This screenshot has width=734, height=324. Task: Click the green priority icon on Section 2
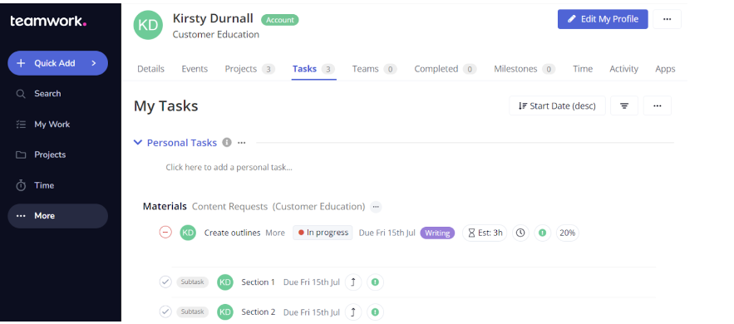coord(375,312)
